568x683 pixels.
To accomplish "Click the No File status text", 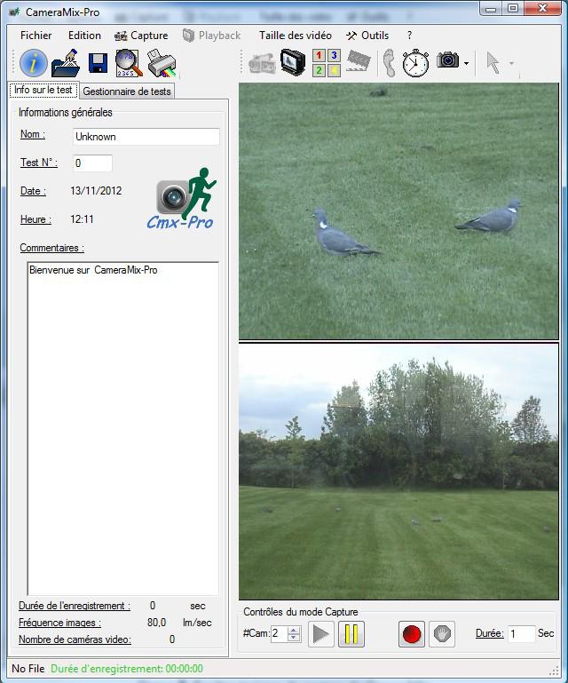I will [28, 669].
